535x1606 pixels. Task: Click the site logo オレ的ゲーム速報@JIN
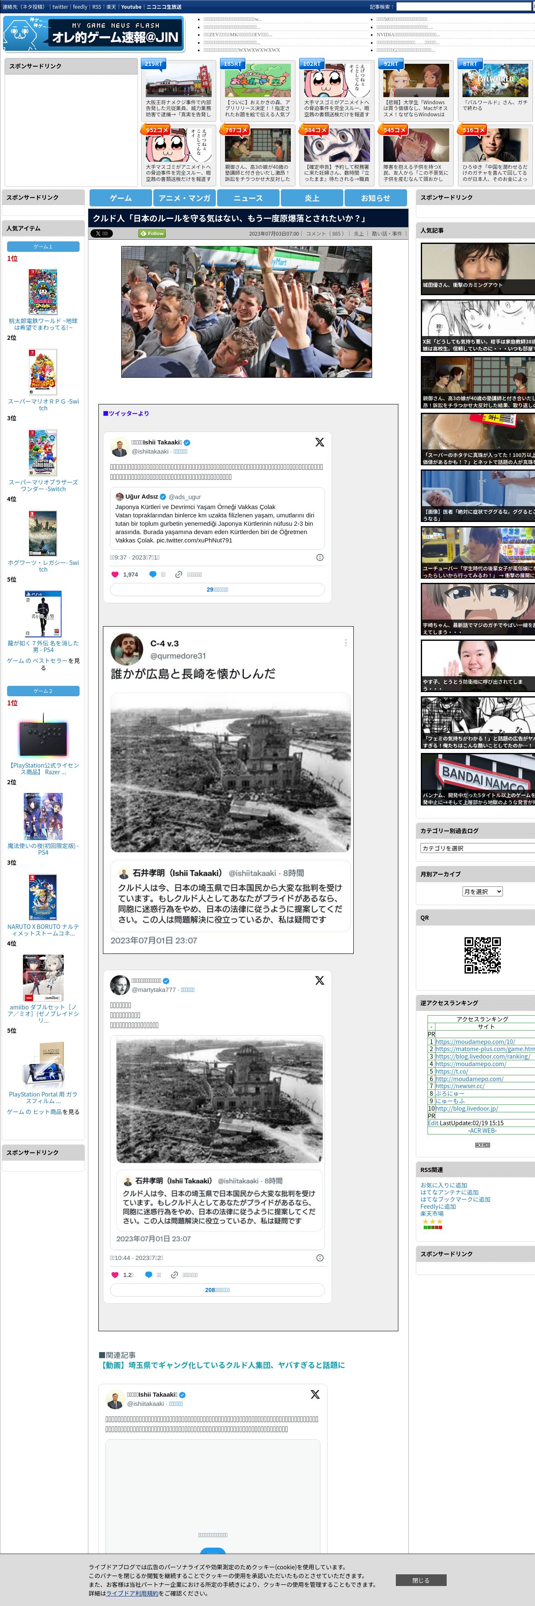pyautogui.click(x=93, y=34)
